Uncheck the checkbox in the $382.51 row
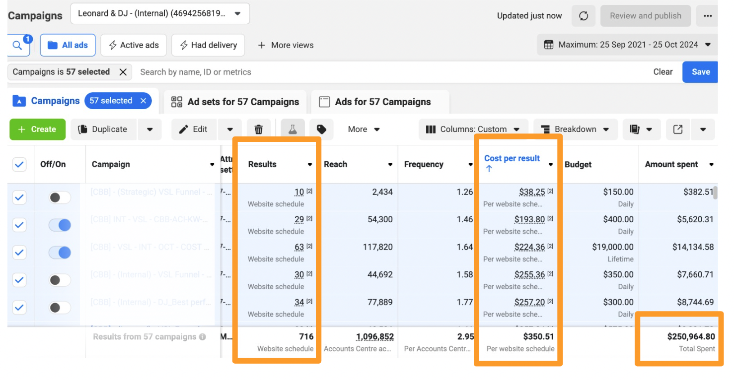This screenshot has width=734, height=380. click(19, 197)
